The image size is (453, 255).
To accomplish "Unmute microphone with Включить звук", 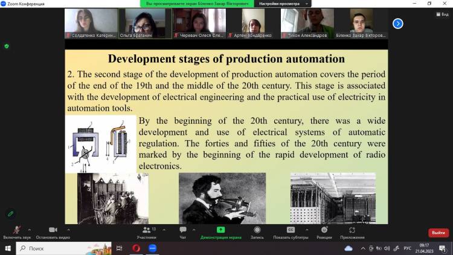I will 17,231.
